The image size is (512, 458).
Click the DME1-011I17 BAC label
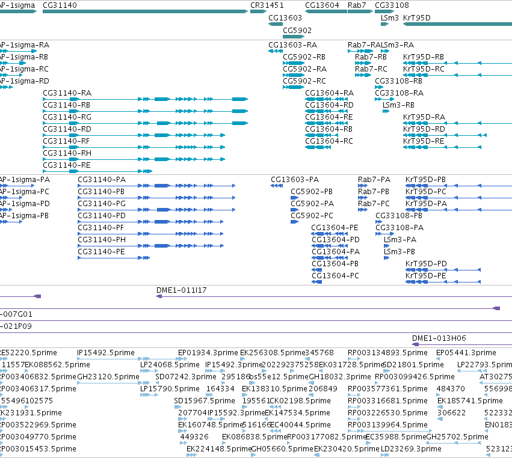click(x=182, y=290)
